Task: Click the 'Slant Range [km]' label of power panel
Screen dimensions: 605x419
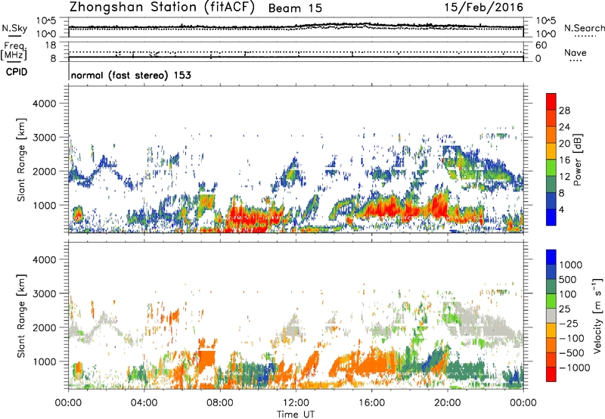Action: click(x=21, y=160)
